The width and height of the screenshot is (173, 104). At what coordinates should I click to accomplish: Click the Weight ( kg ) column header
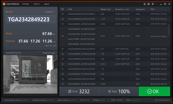pyautogui.click(x=106, y=9)
